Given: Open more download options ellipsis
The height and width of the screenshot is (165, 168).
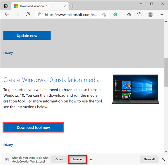Looking at the screenshot, I should click(92, 159).
